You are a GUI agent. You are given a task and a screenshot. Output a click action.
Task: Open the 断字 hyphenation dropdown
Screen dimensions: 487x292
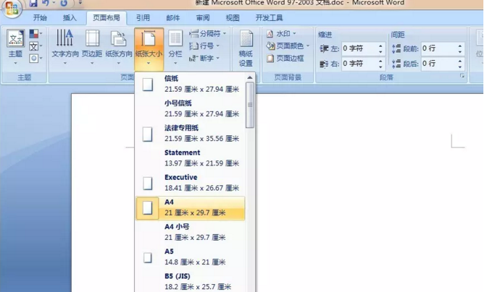click(x=204, y=59)
